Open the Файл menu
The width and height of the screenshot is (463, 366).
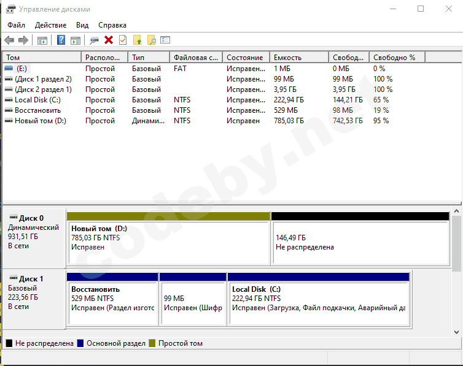pos(16,25)
